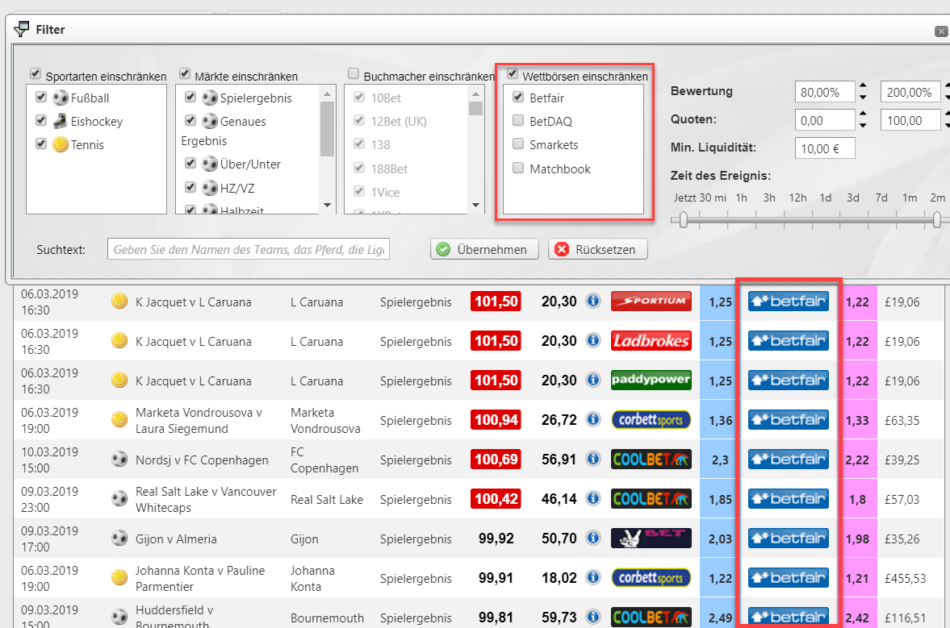Click betfair logo in the Nordsj v FC Copenhagen row
Image resolution: width=950 pixels, height=628 pixels.
point(789,460)
